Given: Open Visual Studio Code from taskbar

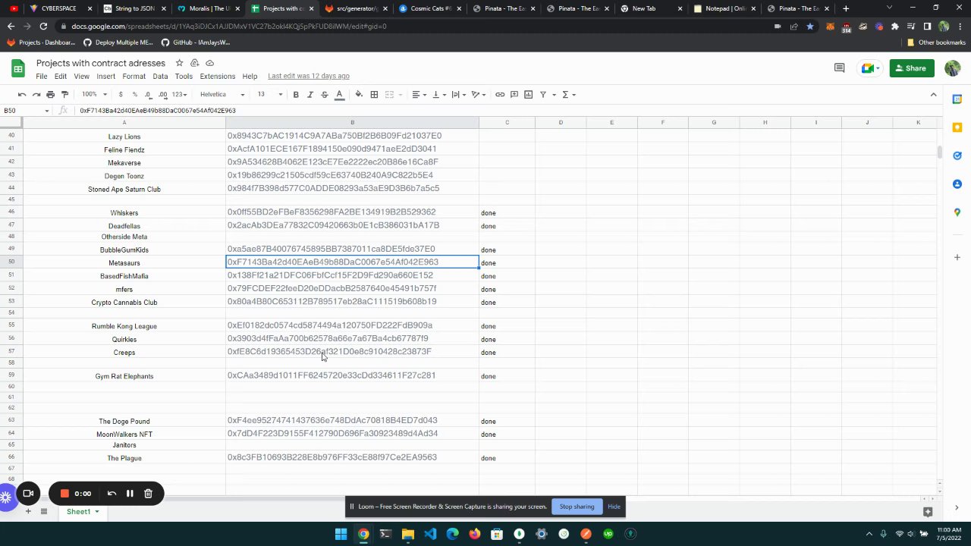Looking at the screenshot, I should [x=430, y=534].
